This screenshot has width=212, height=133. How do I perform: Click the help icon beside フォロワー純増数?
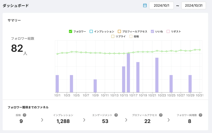(x=200, y=115)
